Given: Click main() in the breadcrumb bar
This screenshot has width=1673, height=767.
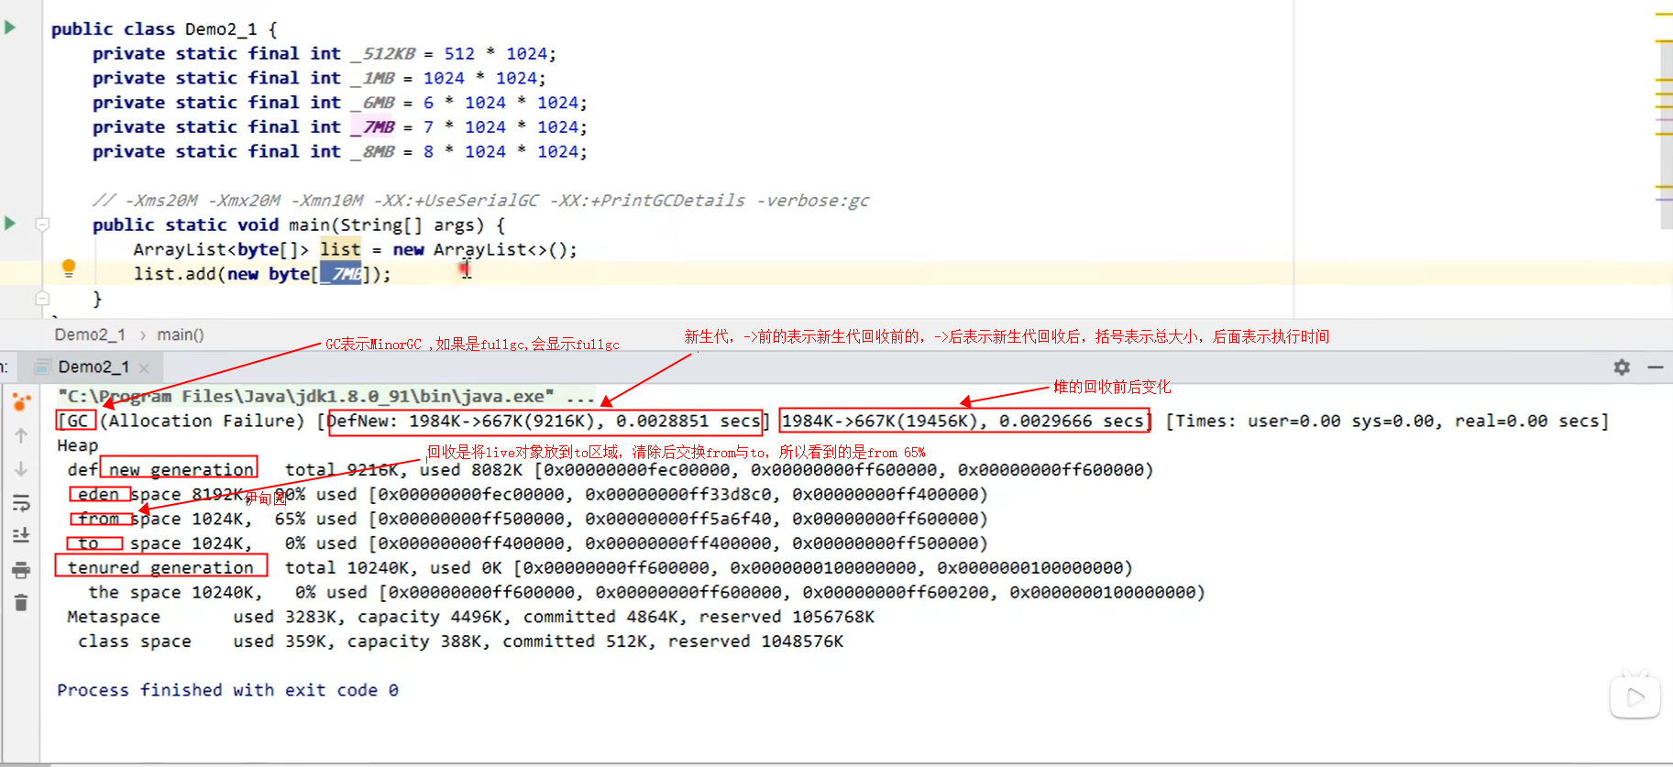Looking at the screenshot, I should (181, 334).
